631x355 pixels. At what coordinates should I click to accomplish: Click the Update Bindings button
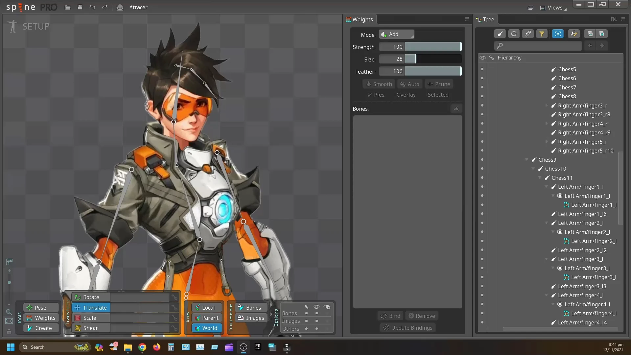408,328
